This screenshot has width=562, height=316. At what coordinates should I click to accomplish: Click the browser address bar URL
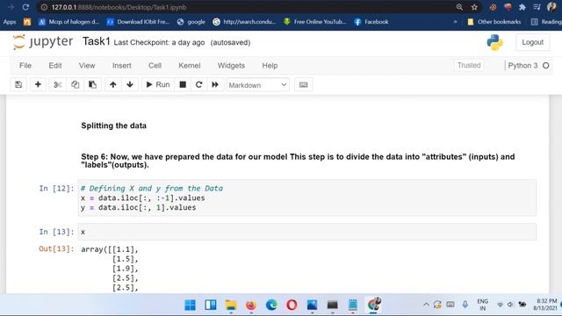click(x=119, y=7)
